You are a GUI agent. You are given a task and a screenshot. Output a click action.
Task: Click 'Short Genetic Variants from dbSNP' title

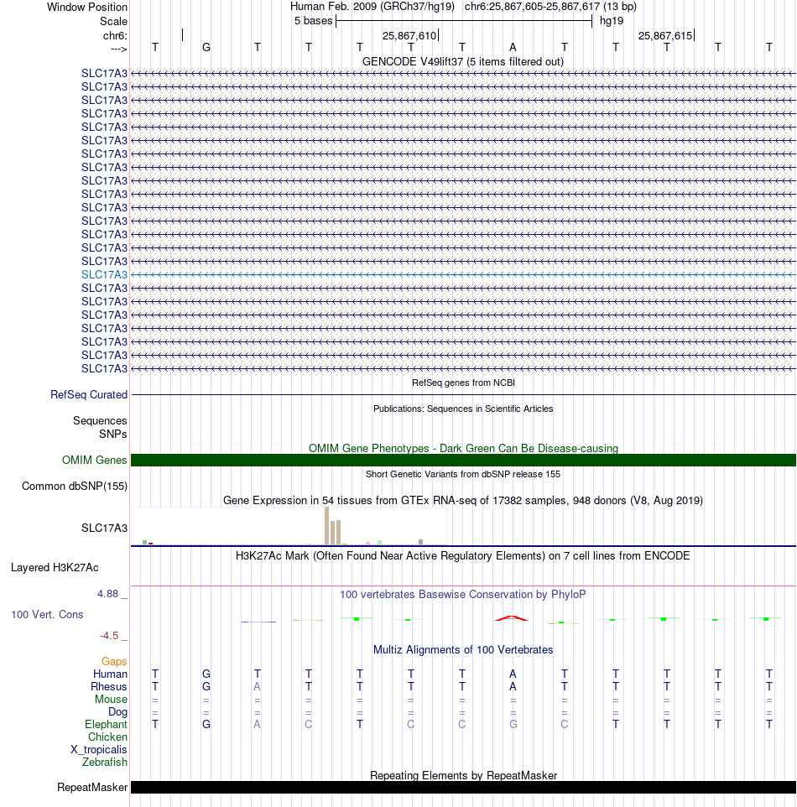click(x=463, y=474)
